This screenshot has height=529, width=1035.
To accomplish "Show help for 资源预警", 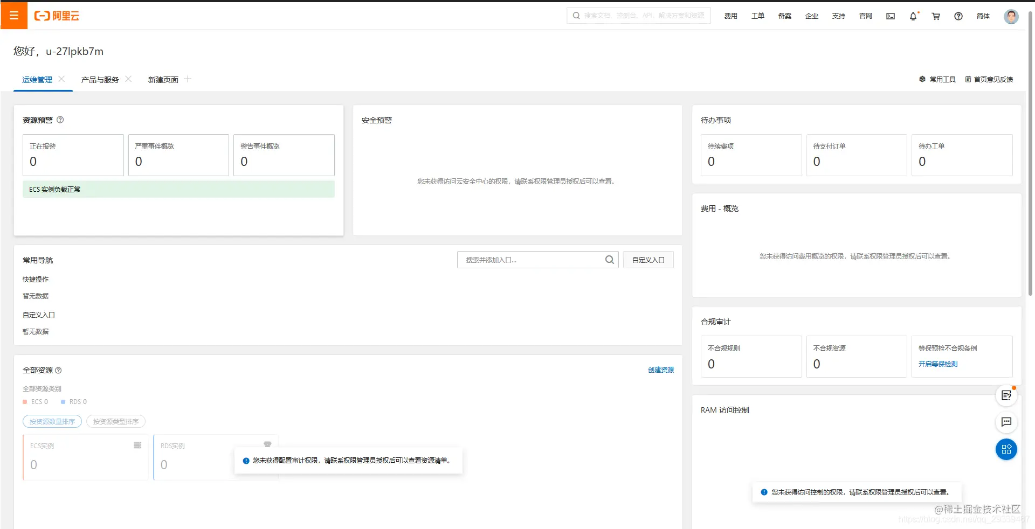I will [60, 120].
